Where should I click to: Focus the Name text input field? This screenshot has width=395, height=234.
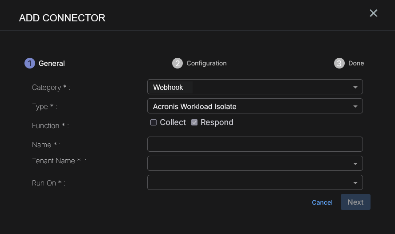click(x=255, y=144)
